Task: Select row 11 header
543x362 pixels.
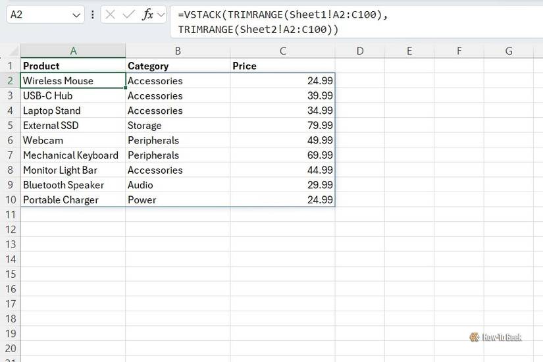Action: (x=11, y=215)
